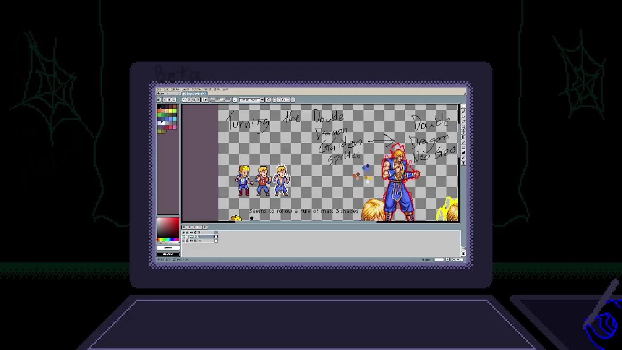Select the Notes layer name in timeline
The height and width of the screenshot is (350, 622).
click(204, 241)
